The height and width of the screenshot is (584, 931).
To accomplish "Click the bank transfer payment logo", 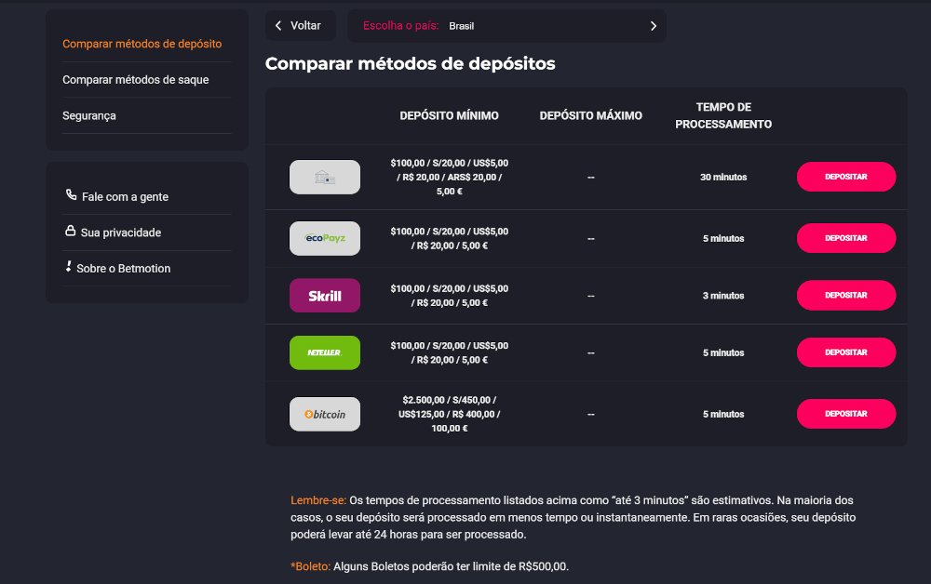I will click(324, 177).
